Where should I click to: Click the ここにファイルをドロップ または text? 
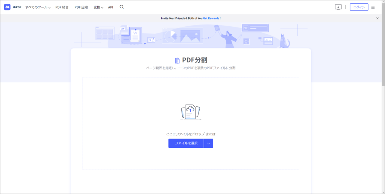(191, 134)
